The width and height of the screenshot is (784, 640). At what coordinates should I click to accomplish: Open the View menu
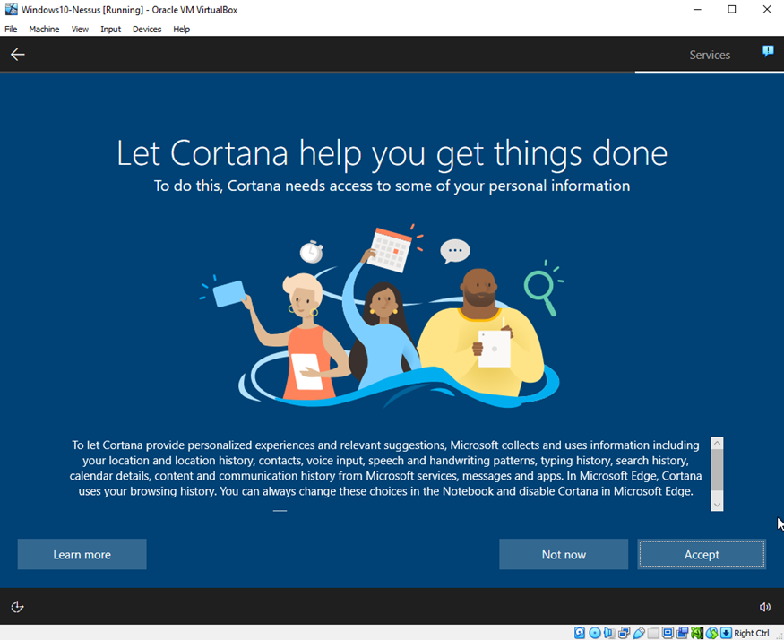[x=80, y=30]
